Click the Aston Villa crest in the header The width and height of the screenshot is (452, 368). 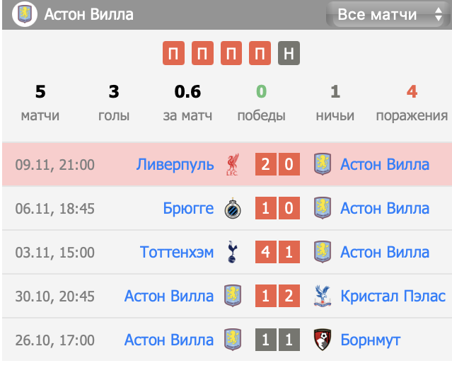(24, 14)
